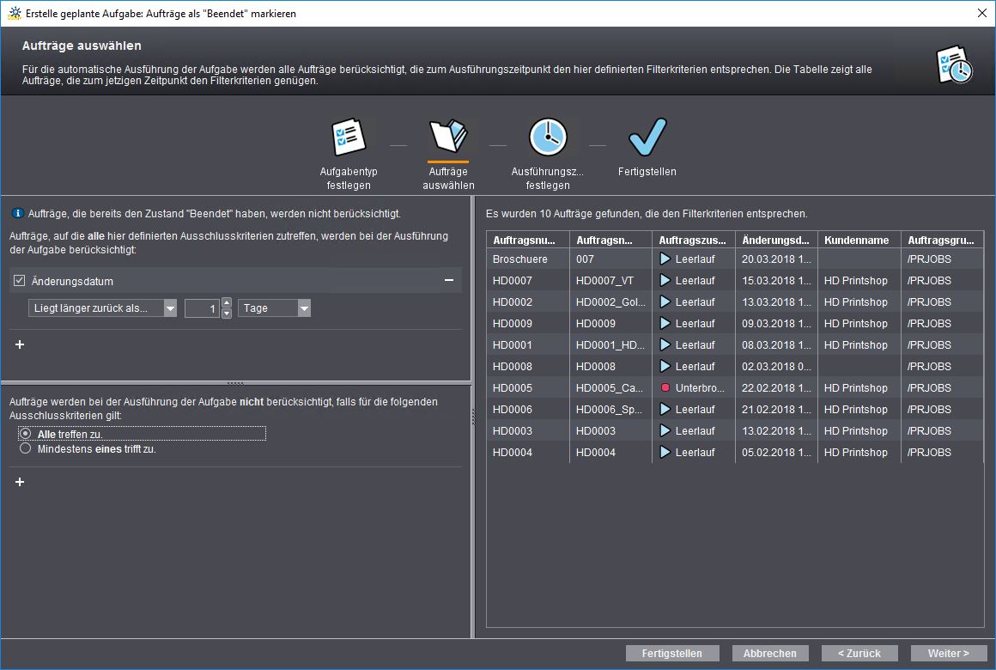Click the application icon in the title bar
The image size is (996, 670).
click(14, 14)
